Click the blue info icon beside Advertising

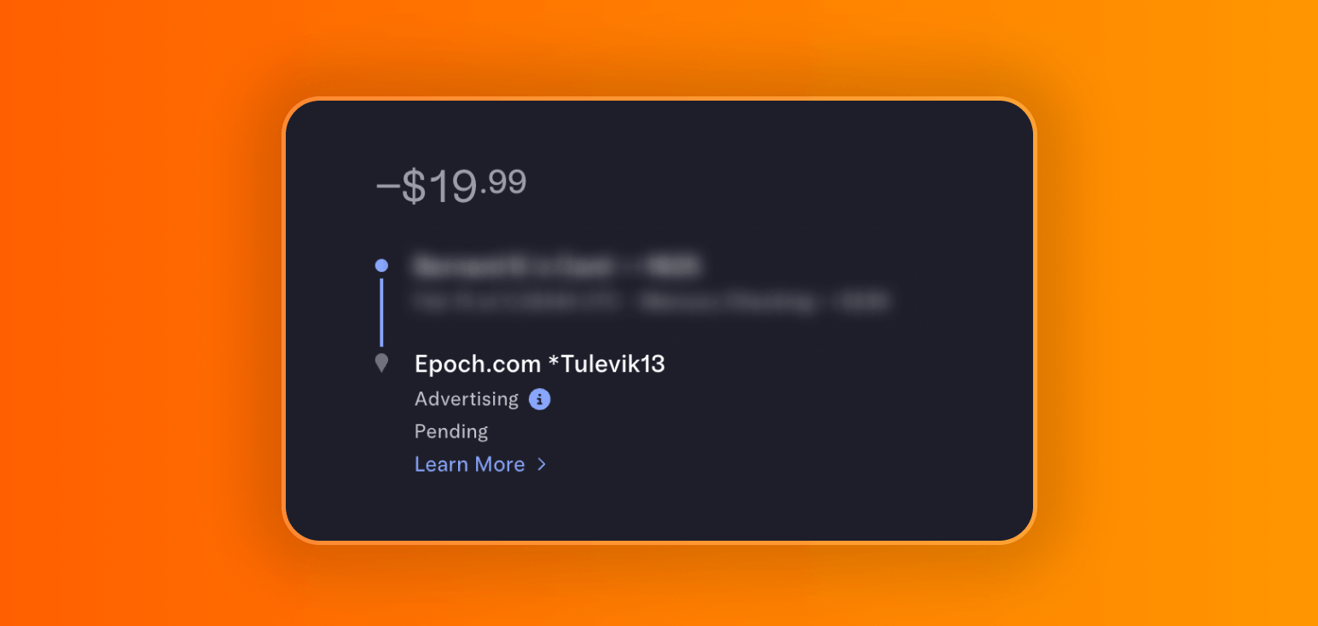pyautogui.click(x=539, y=399)
